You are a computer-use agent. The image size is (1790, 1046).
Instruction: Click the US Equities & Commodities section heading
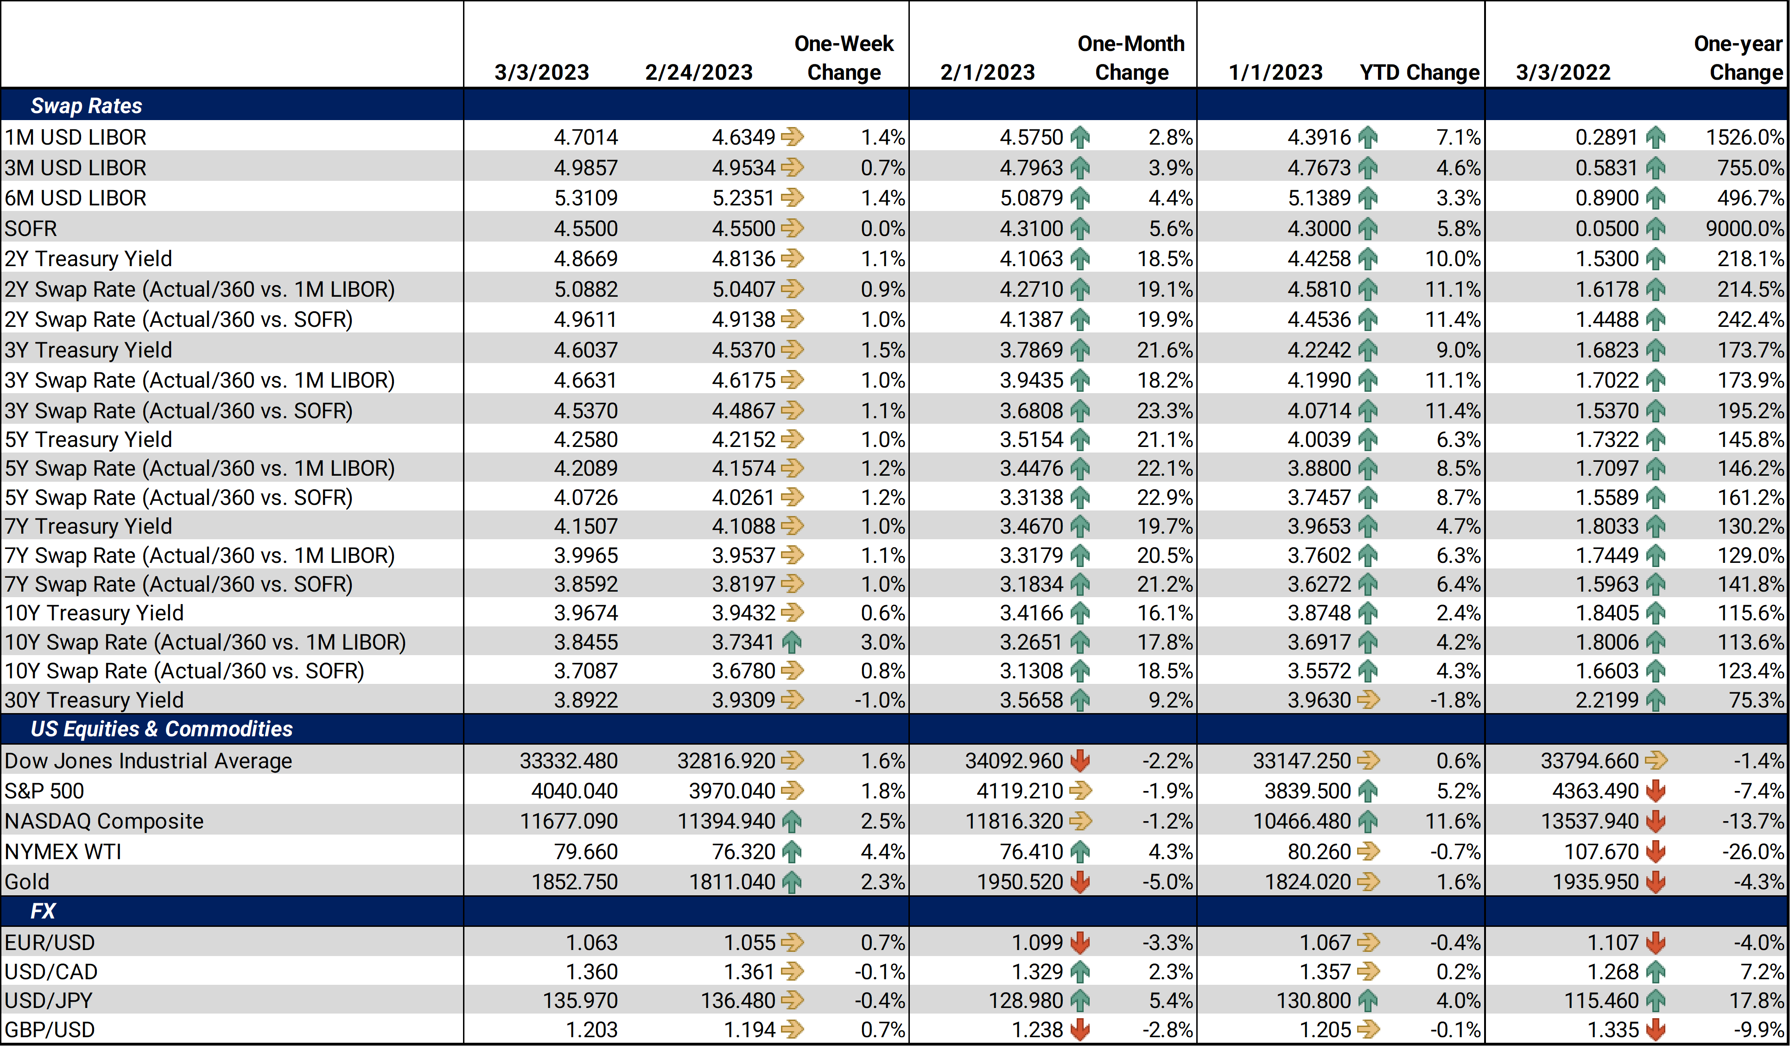point(162,728)
